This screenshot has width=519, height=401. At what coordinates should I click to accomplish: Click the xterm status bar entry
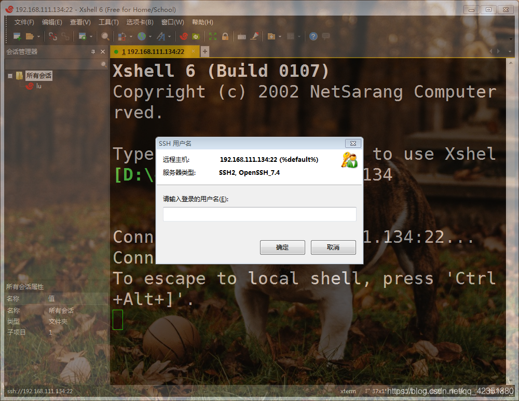click(348, 391)
